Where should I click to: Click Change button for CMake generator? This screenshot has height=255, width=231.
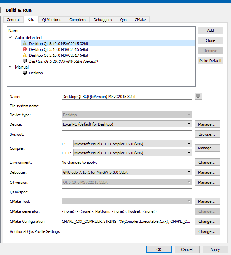click(x=207, y=211)
